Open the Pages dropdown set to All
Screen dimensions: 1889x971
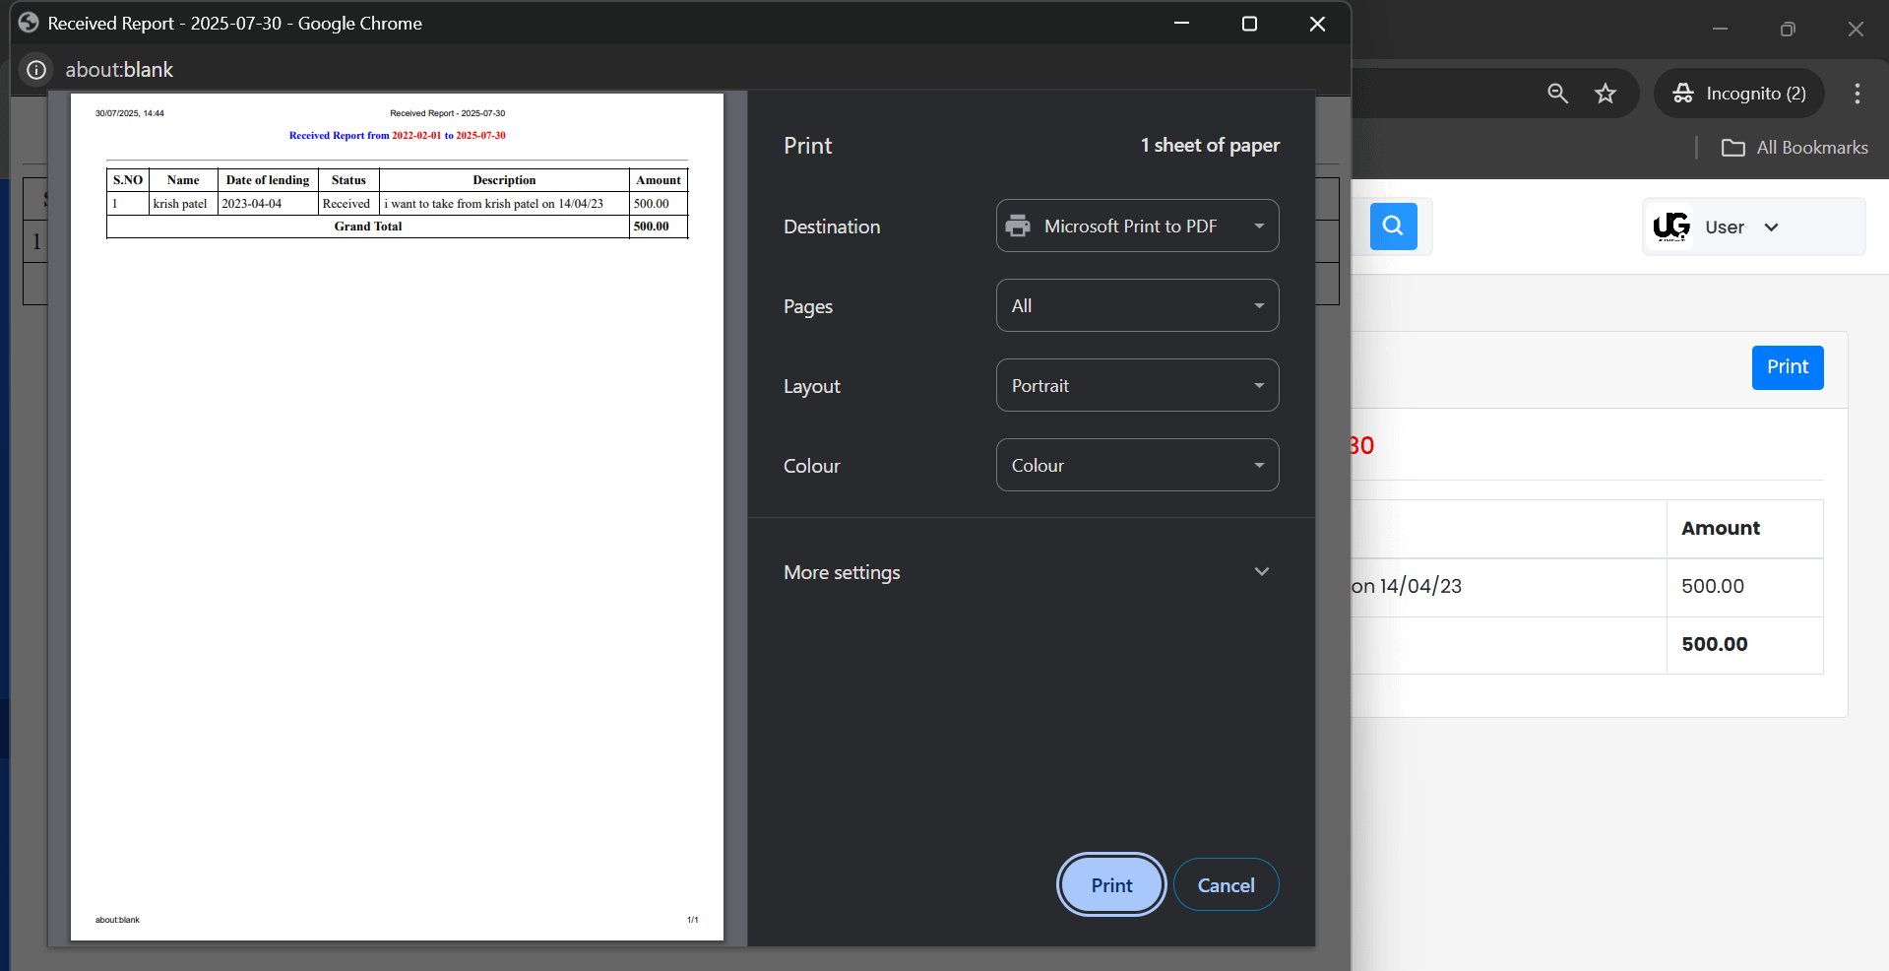tap(1137, 305)
